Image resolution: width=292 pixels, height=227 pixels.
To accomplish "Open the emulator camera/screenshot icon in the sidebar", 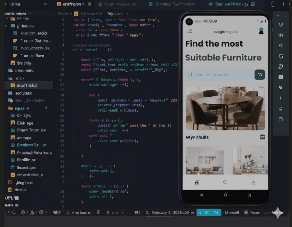I will point(281,77).
